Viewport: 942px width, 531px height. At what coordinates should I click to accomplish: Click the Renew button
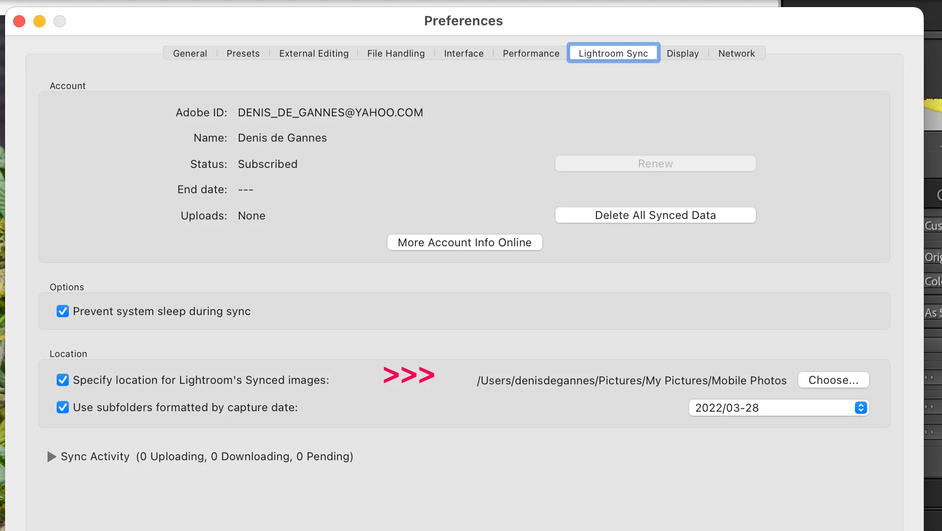[x=655, y=163]
